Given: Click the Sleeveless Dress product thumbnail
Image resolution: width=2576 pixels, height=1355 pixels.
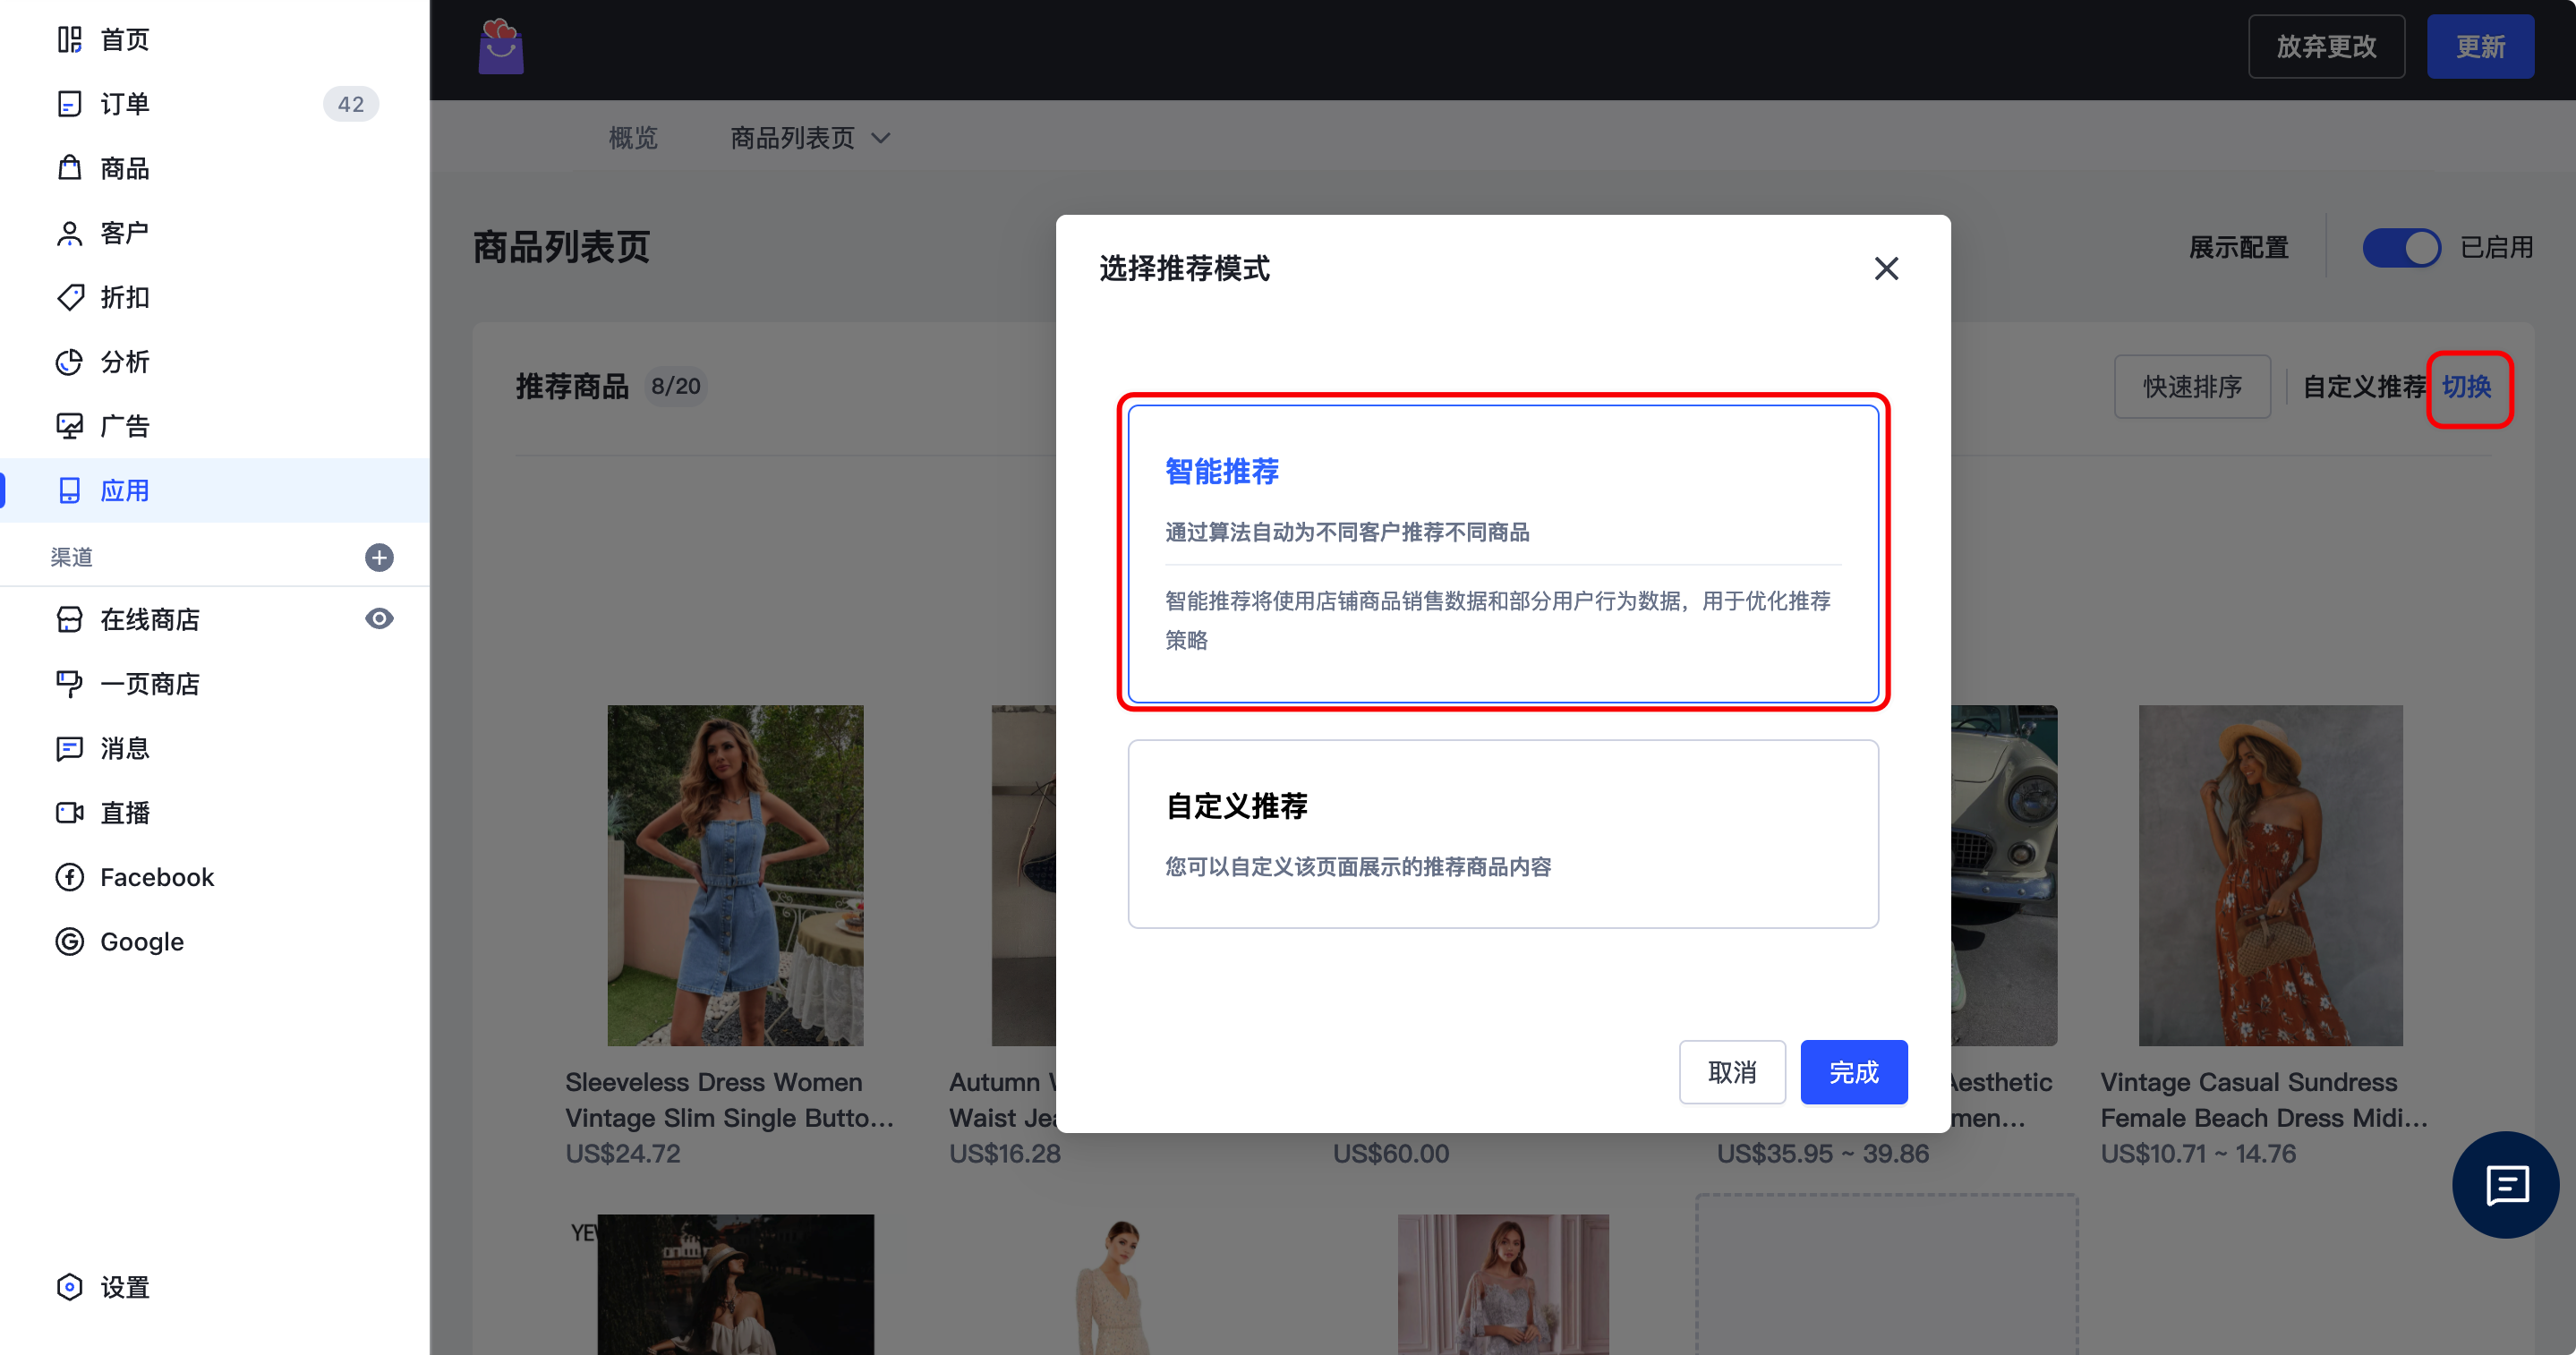Looking at the screenshot, I should [735, 875].
